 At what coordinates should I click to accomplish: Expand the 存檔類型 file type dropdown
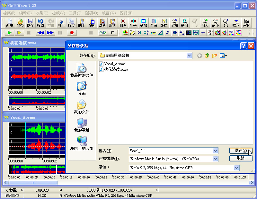coord(215,159)
